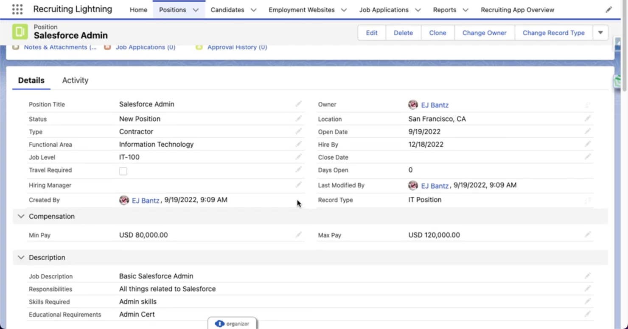The height and width of the screenshot is (329, 628).
Task: Click the change owner icon beside Owner
Action: pyautogui.click(x=588, y=105)
